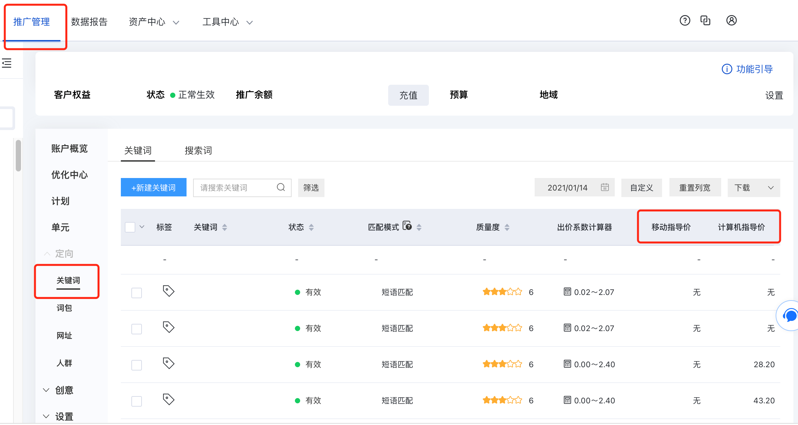The image size is (798, 425).
Task: Switch to the 搜索词 tab
Action: [x=198, y=150]
